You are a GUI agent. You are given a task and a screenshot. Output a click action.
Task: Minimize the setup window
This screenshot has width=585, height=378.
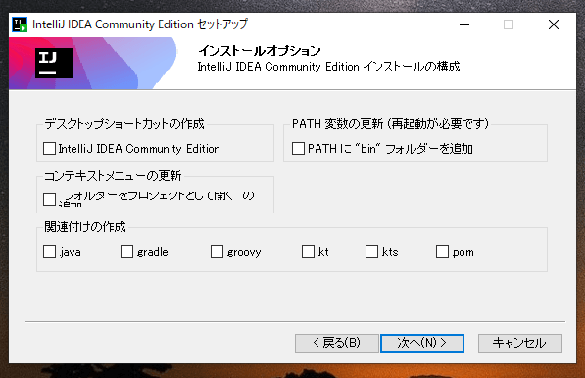pyautogui.click(x=464, y=24)
